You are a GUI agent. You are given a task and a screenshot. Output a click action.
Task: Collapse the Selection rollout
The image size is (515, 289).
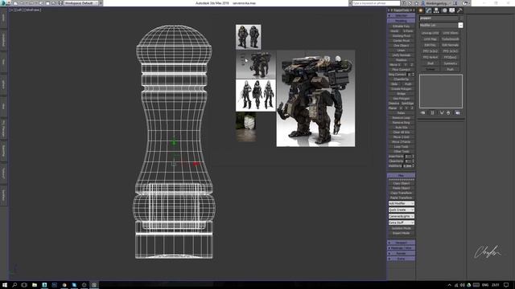(401, 16)
